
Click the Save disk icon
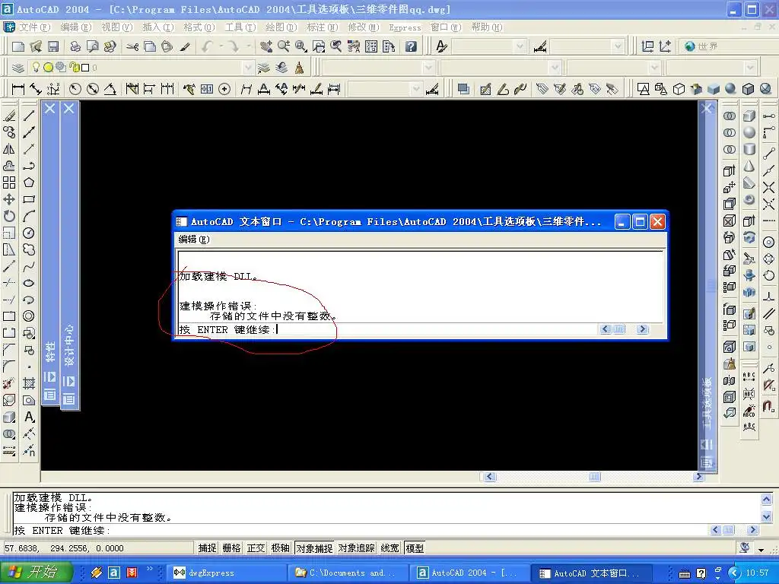(53, 46)
